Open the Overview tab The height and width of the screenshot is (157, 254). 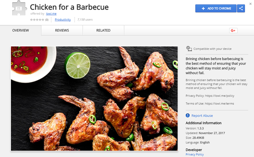21,31
